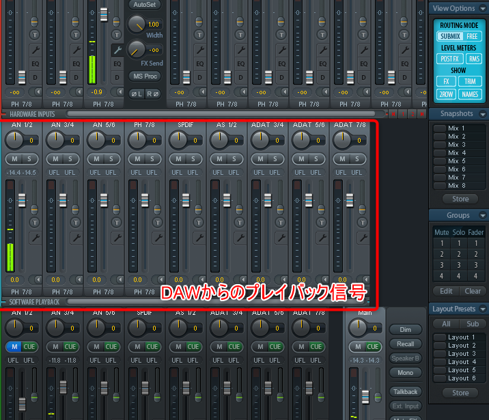Click the T icon on AN 1/2 software playback channel

[x=35, y=223]
